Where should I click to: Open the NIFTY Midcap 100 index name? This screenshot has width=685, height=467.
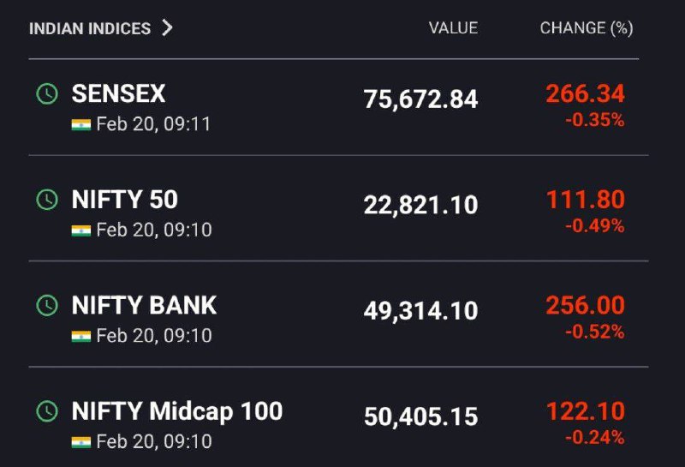pos(177,412)
